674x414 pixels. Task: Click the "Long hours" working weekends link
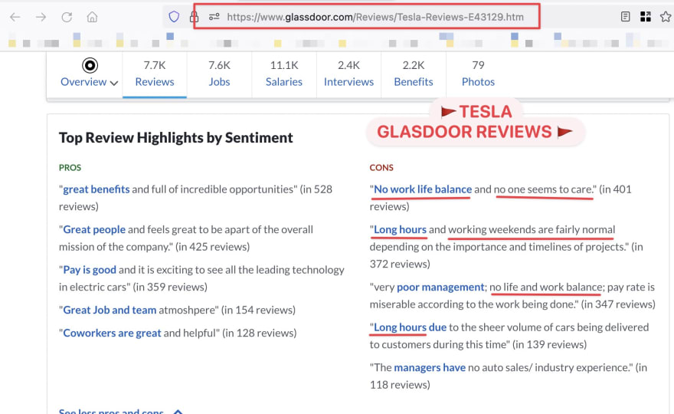click(400, 229)
